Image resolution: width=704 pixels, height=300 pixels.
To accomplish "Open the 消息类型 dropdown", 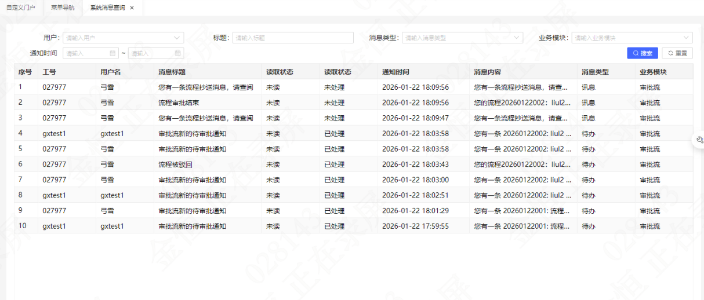I will 462,38.
